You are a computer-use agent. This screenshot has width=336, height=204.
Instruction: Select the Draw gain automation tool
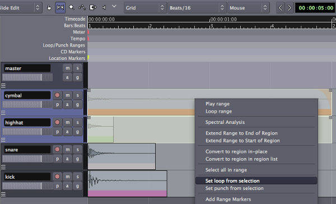point(82,8)
